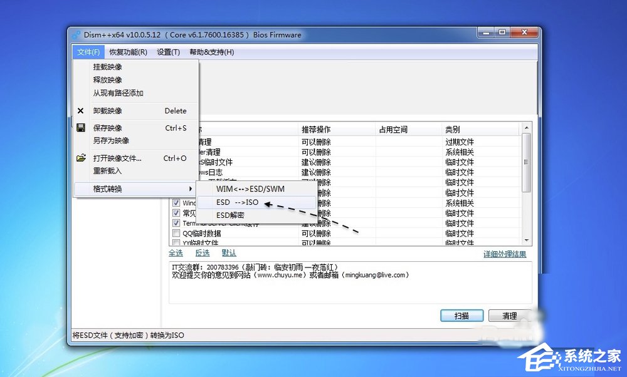627x377 pixels.
Task: Enable the QQ临时数据 cleanup option
Action: pos(177,233)
